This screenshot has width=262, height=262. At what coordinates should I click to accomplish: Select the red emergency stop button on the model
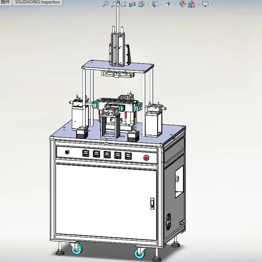[146, 158]
